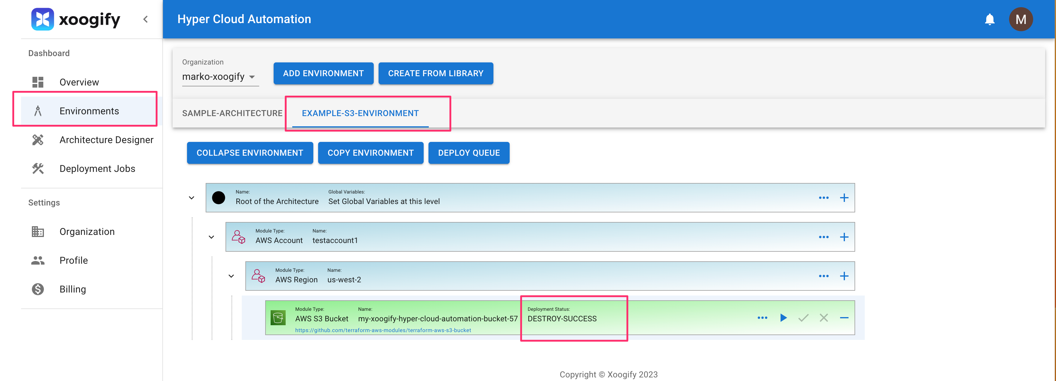Open the Organization marko-xoogify dropdown
The height and width of the screenshot is (381, 1056).
click(x=220, y=76)
